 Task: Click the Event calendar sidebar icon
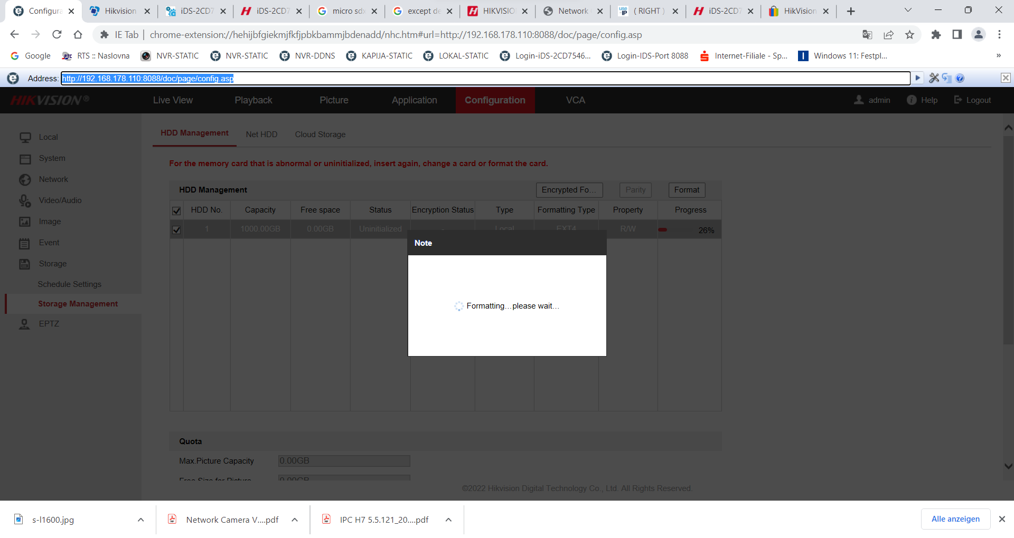point(25,243)
